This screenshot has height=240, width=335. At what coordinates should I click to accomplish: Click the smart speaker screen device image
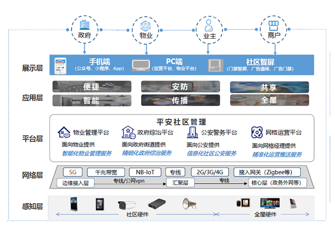pos(293,204)
